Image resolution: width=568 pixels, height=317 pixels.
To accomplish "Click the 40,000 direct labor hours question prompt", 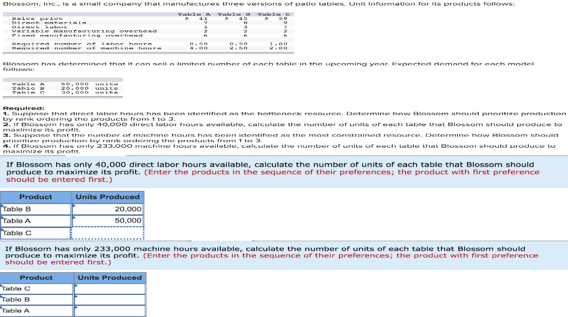I will [273, 172].
